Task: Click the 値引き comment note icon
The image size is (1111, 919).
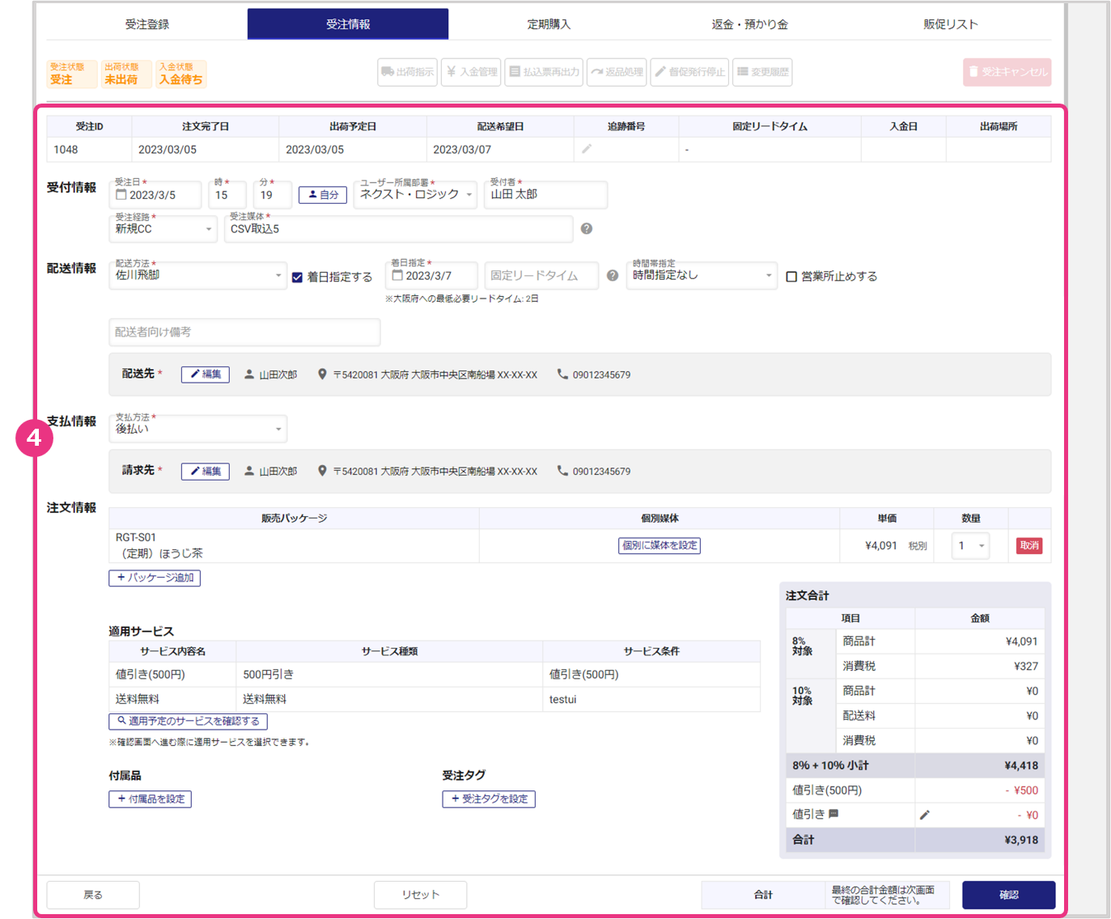Action: (833, 814)
